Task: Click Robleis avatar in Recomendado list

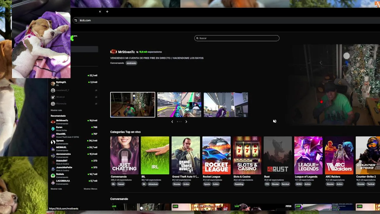Action: point(53,175)
